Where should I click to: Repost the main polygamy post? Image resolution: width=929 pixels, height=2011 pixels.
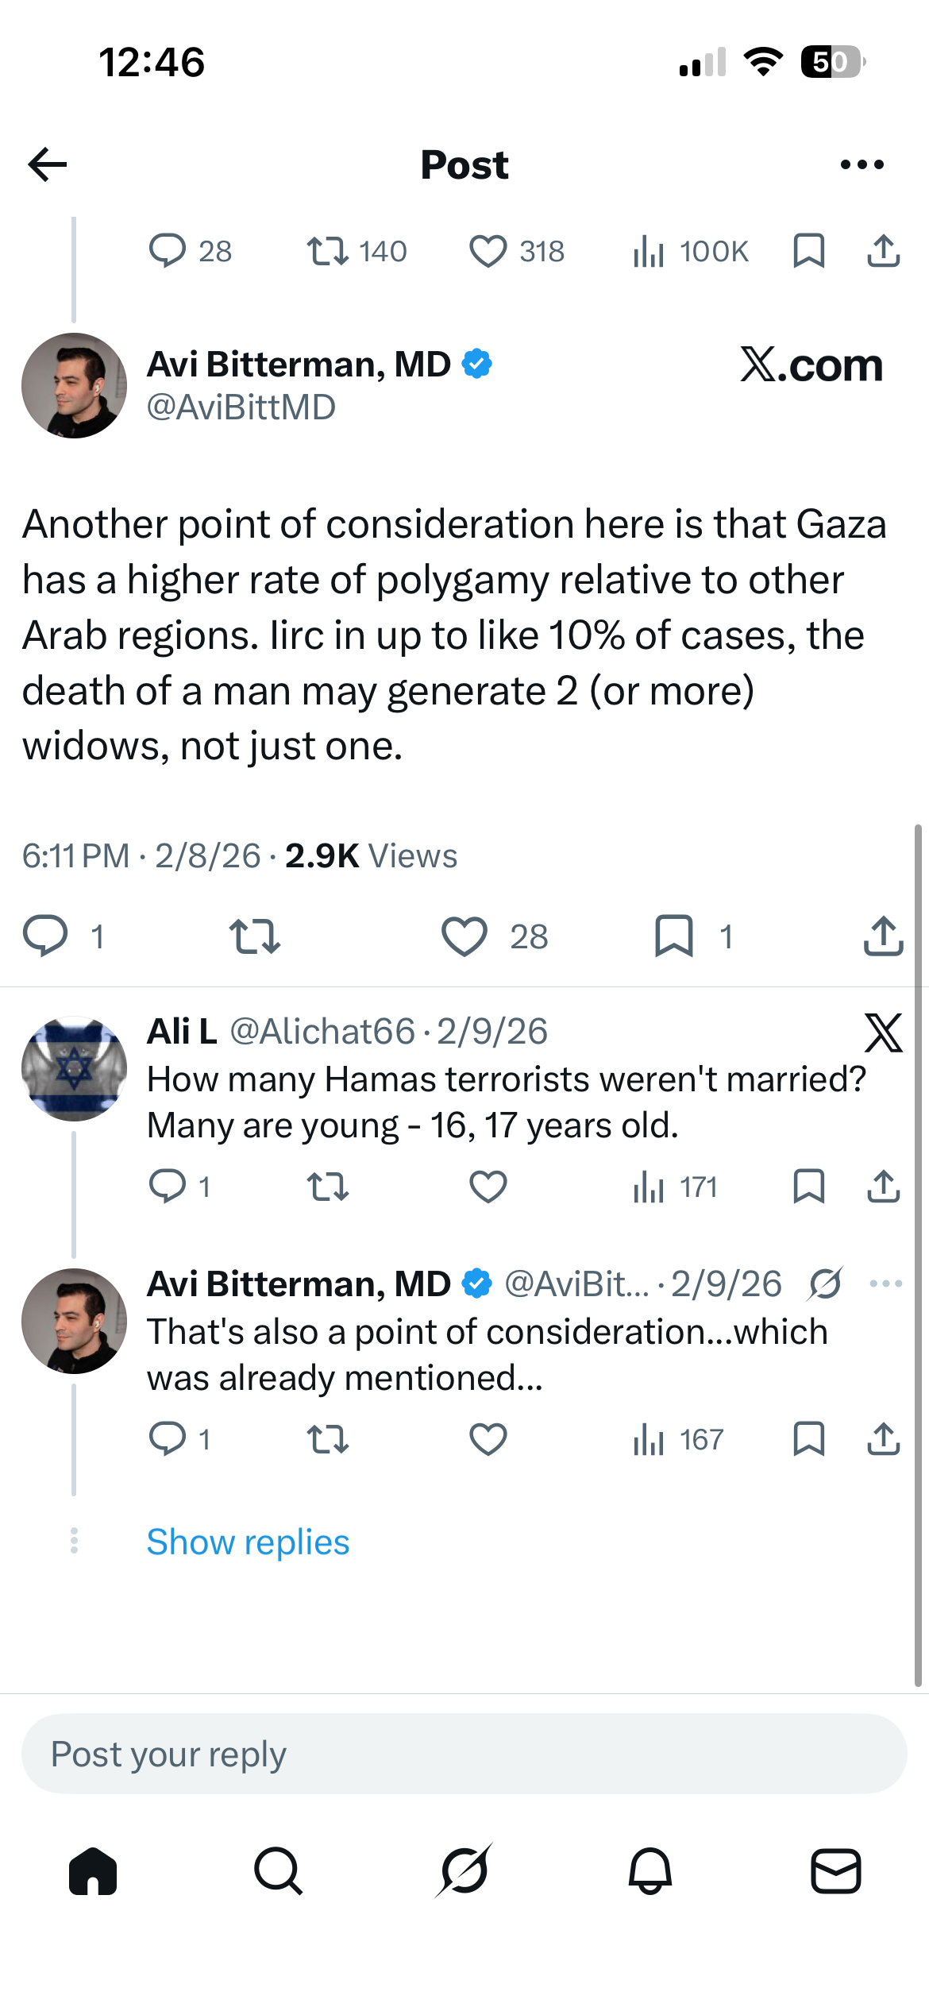[x=254, y=936]
